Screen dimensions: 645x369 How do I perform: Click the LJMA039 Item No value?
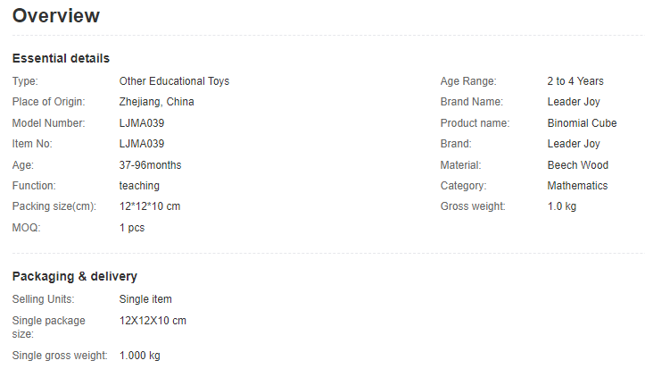pyautogui.click(x=142, y=144)
